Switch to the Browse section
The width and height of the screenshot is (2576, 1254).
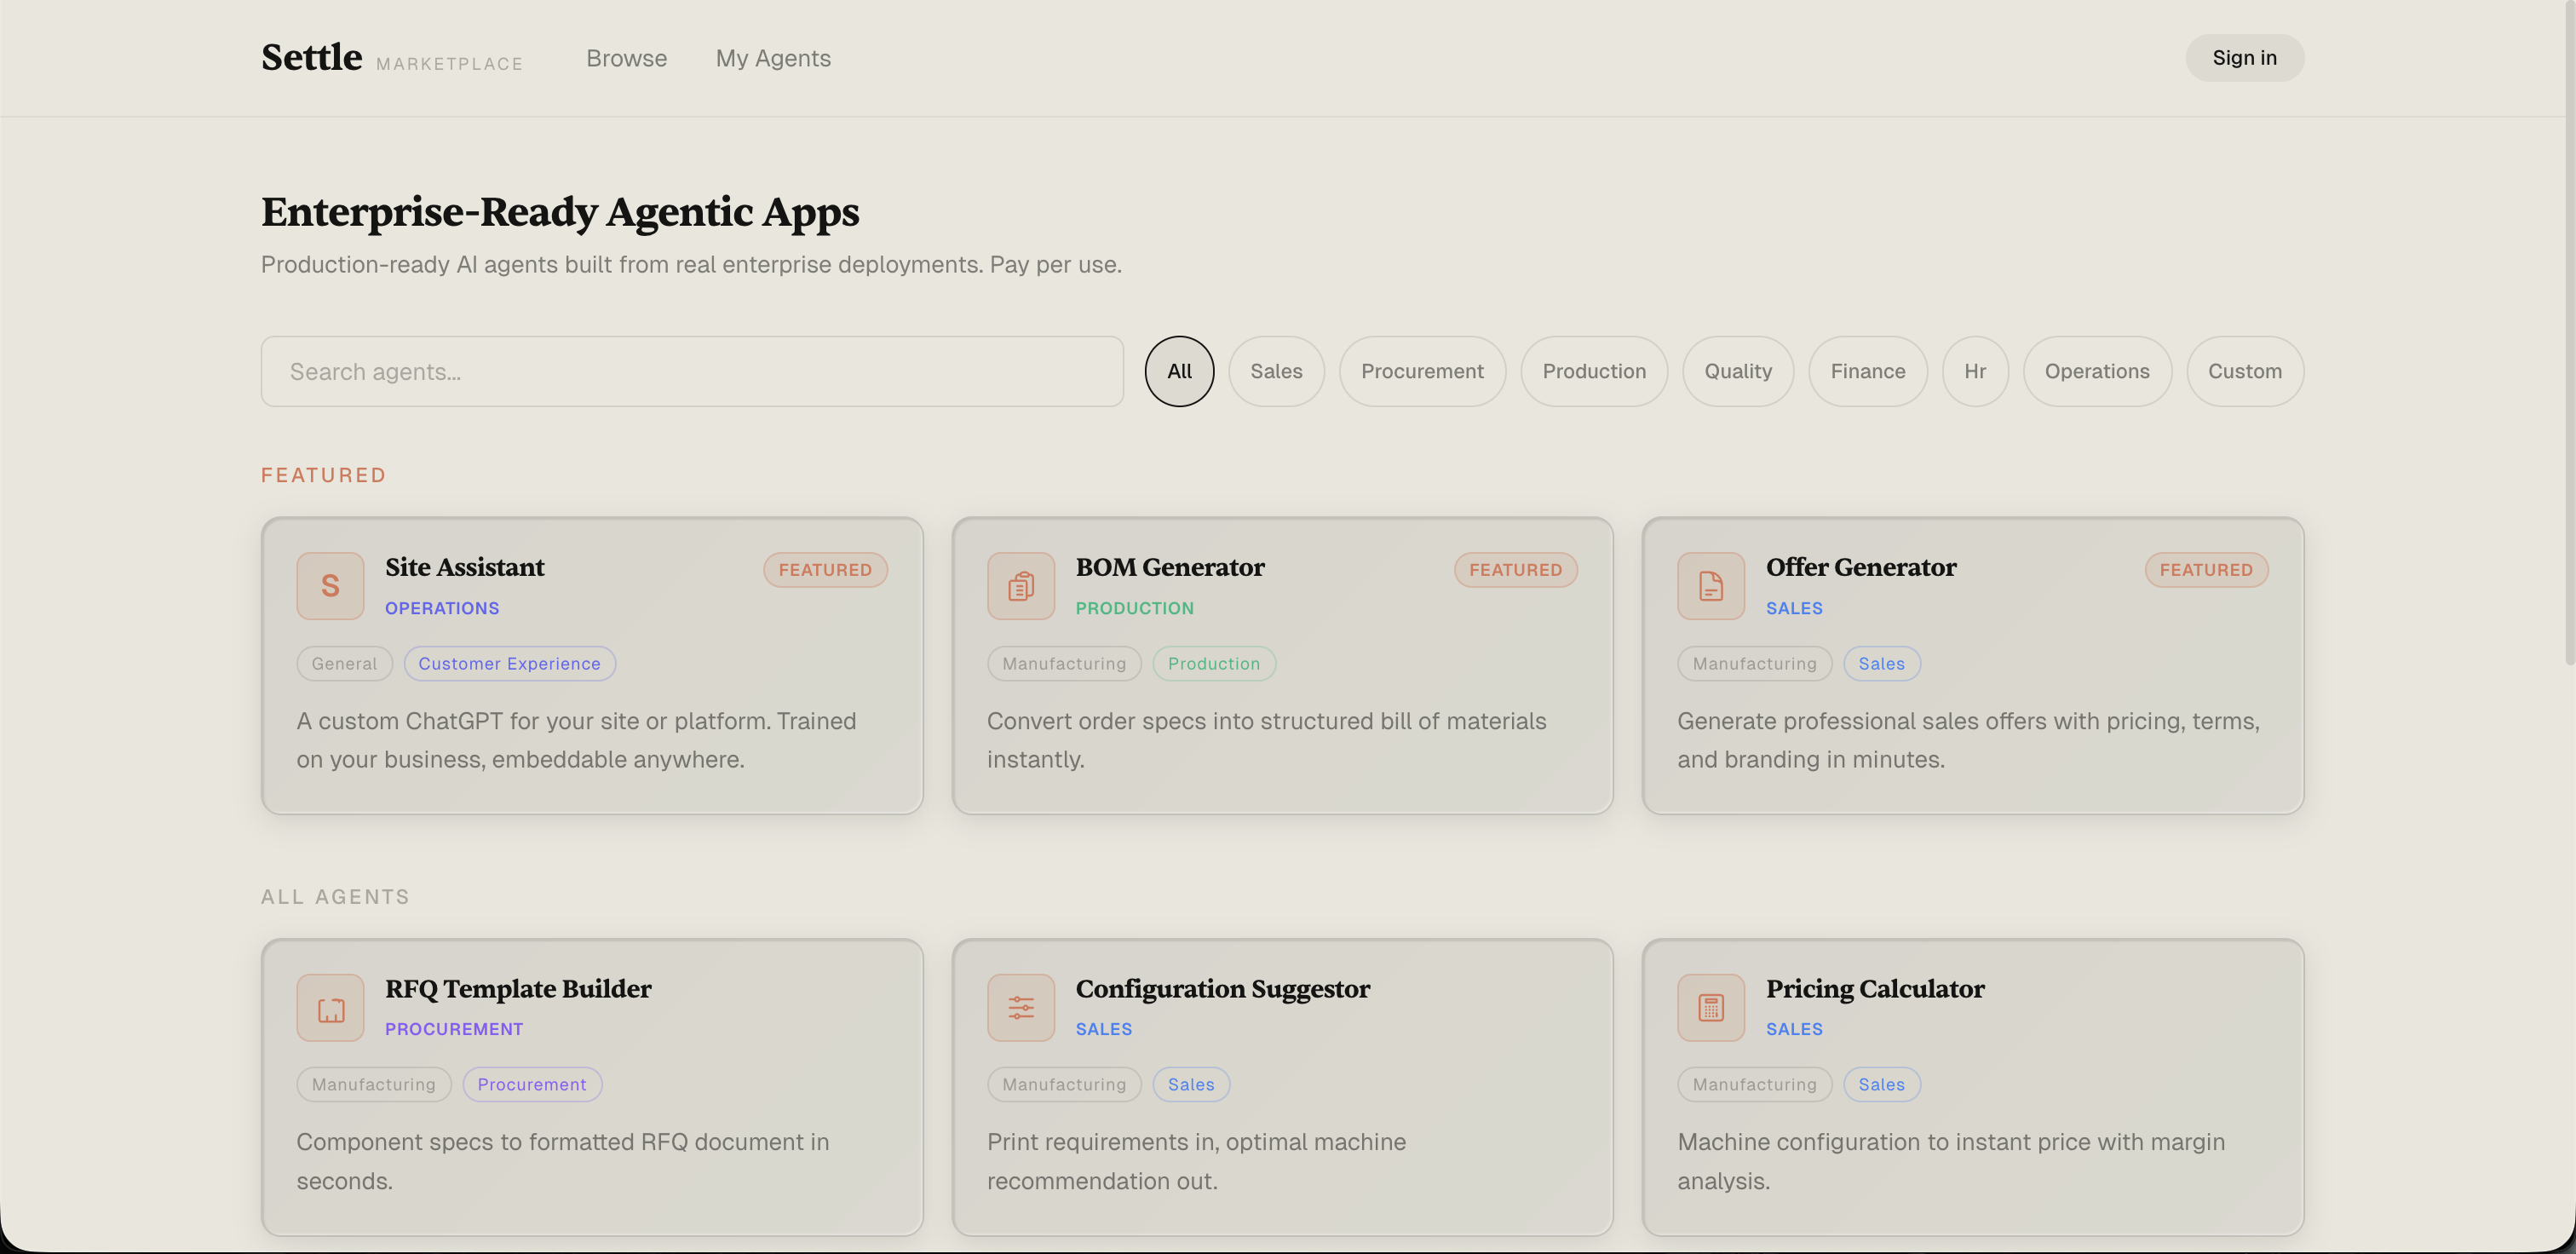tap(626, 58)
